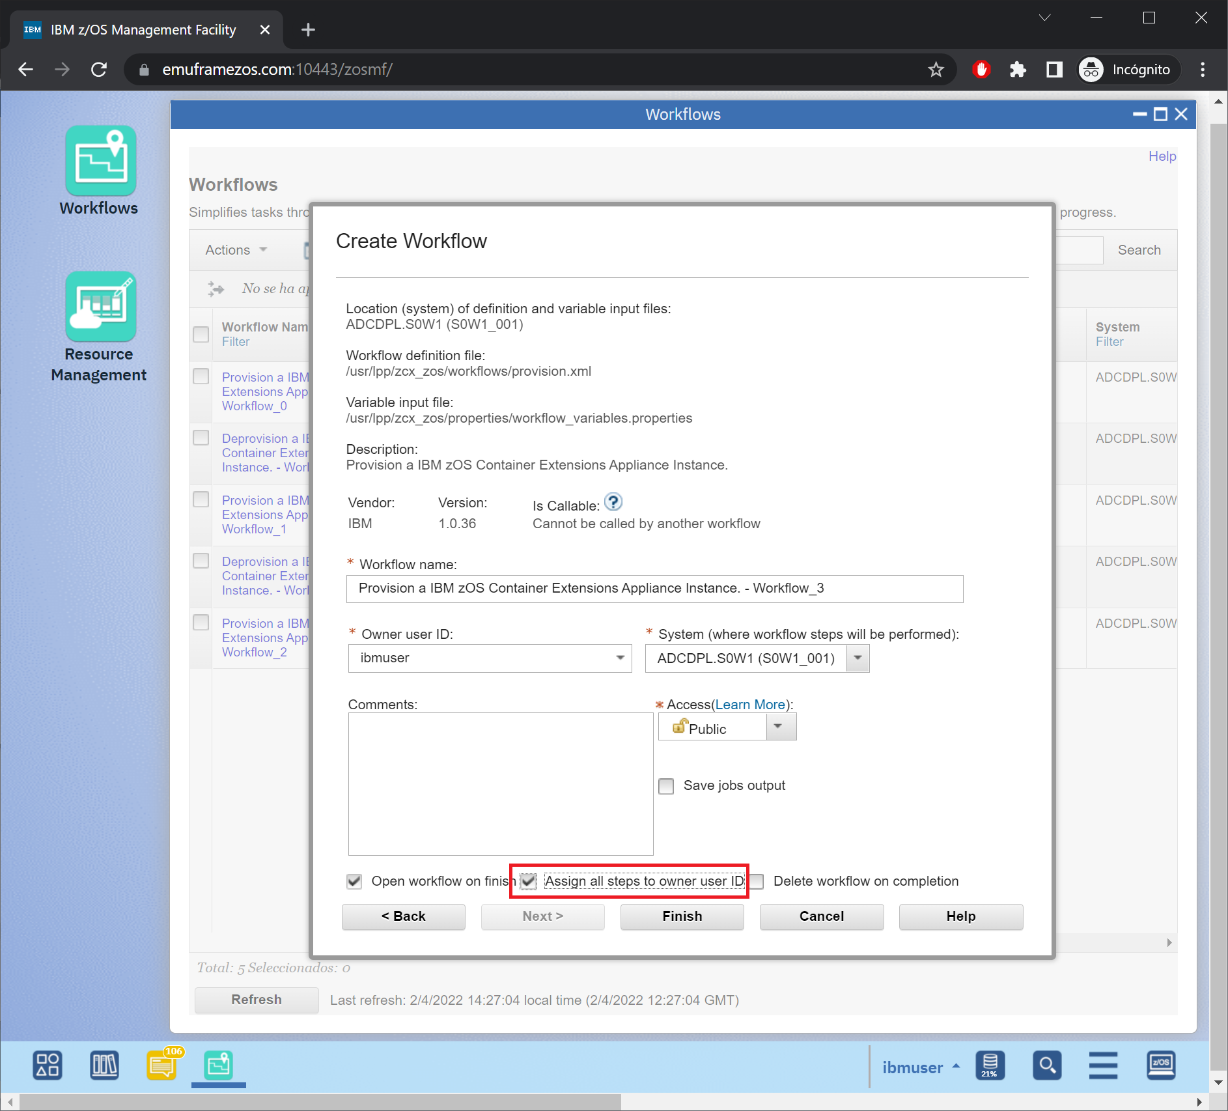Click the first ADCDPL.S0W System cell
This screenshot has height=1111, width=1228.
click(1136, 377)
